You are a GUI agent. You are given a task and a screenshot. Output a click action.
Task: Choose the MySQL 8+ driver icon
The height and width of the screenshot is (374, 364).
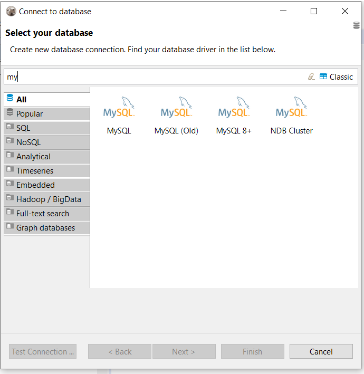[234, 107]
